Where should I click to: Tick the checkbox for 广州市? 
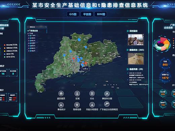pos(29,36)
